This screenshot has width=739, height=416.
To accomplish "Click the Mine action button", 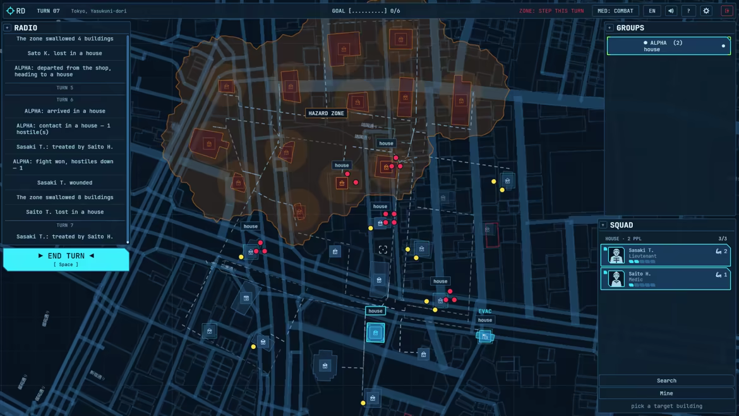I will 666,393.
